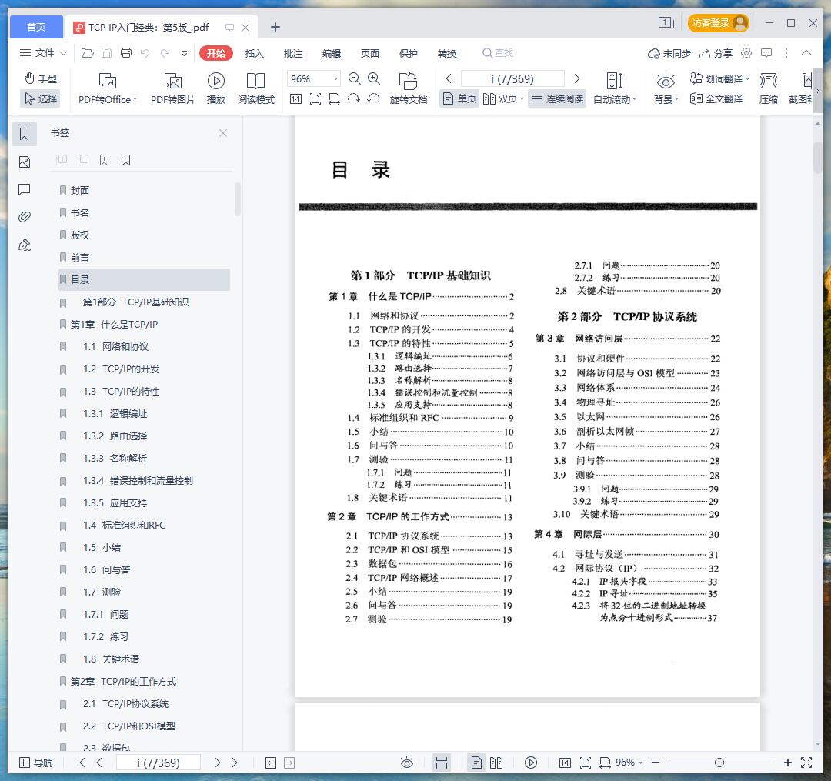831x781 pixels.
Task: Open the bookmark sidebar panel icon
Action: 25,134
